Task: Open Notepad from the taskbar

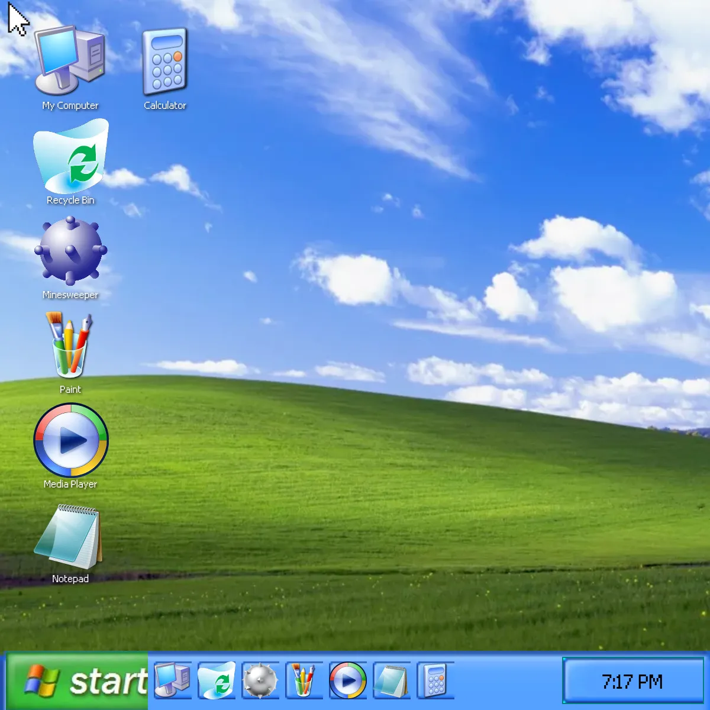Action: tap(391, 680)
